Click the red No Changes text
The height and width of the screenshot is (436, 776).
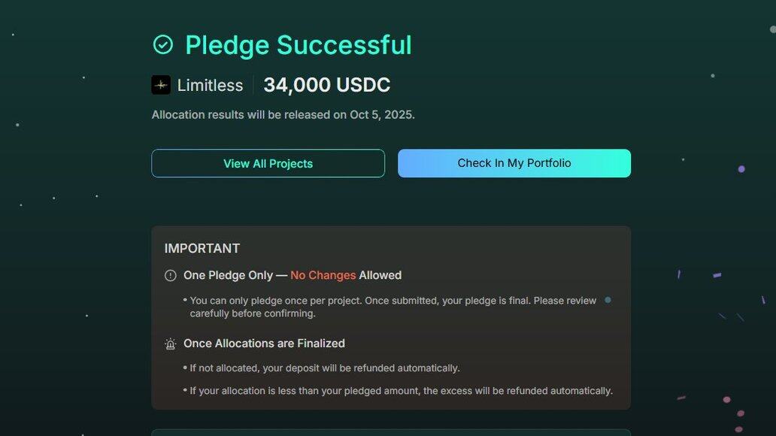[323, 275]
